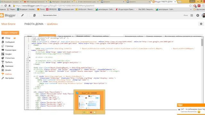Expand the folded b:skin code at line 10
Image resolution: width=205 pixels, height=115 pixels.
point(30,57)
